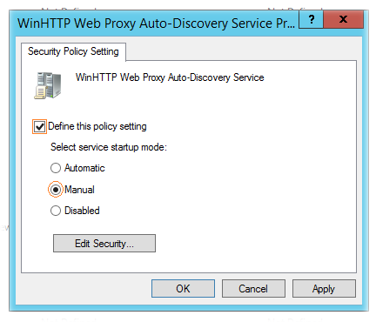Dismiss the dialog with the Cancel button
This screenshot has height=322, width=376.
253,289
